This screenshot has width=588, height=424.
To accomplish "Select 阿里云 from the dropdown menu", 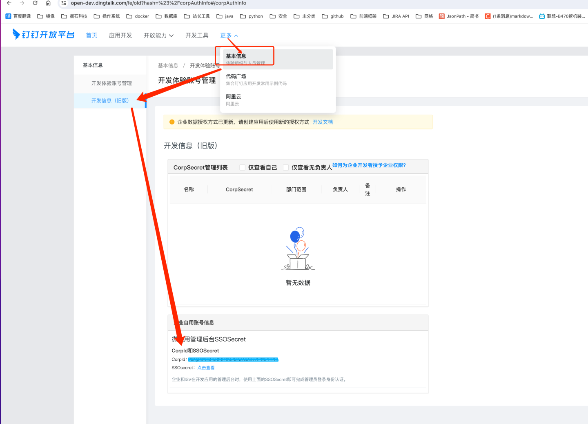I will (x=278, y=100).
